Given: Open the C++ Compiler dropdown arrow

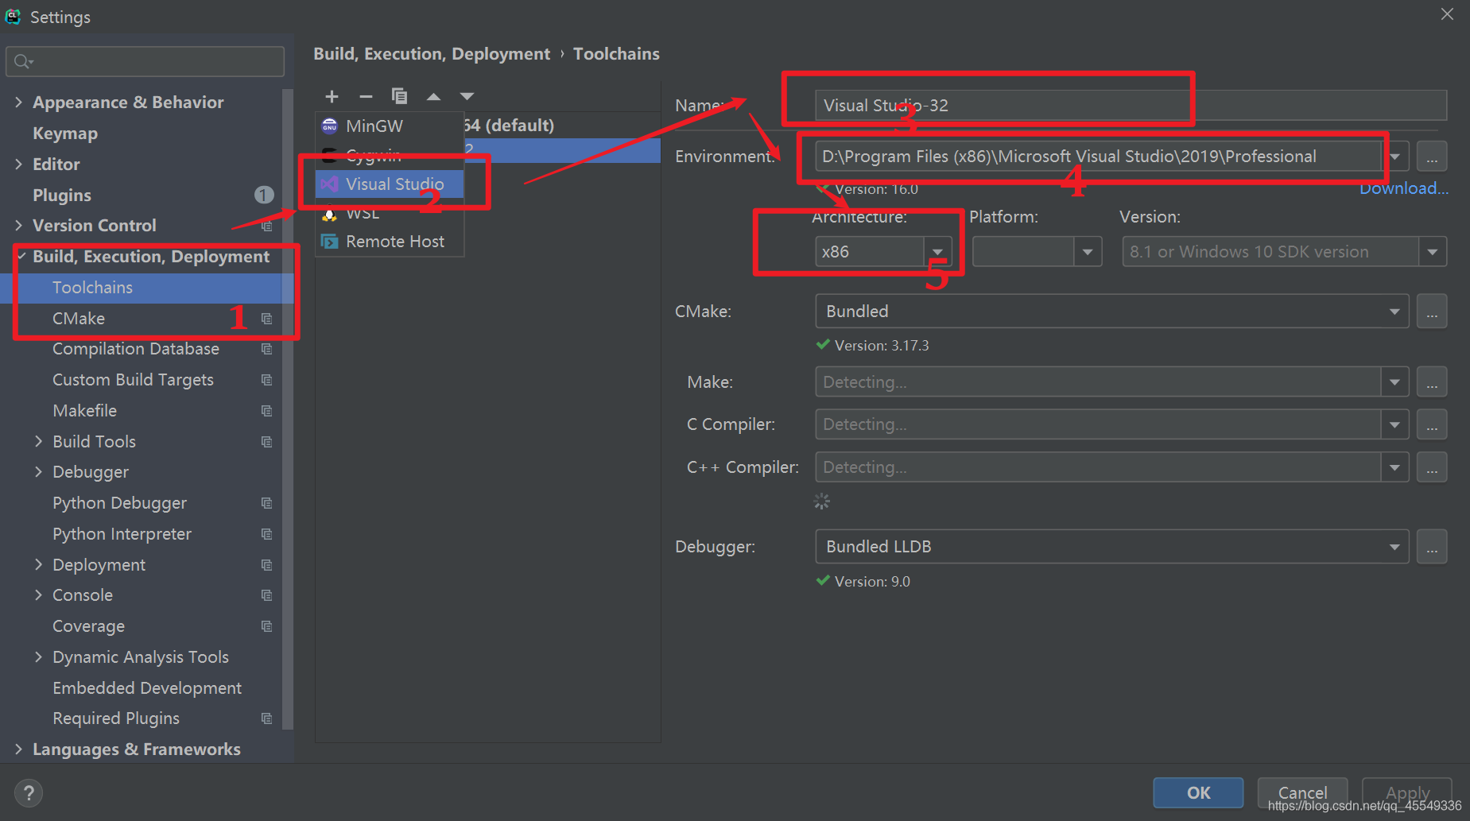Looking at the screenshot, I should [1394, 467].
